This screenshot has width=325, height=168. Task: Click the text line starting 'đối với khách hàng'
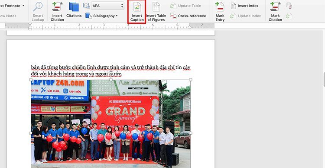76,74
